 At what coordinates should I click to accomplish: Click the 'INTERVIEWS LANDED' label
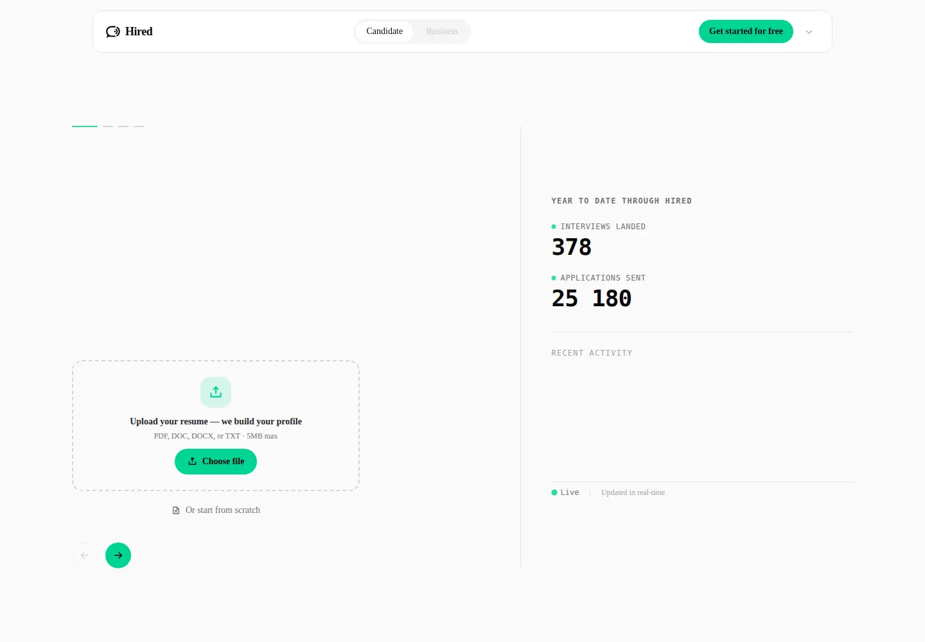pos(603,227)
